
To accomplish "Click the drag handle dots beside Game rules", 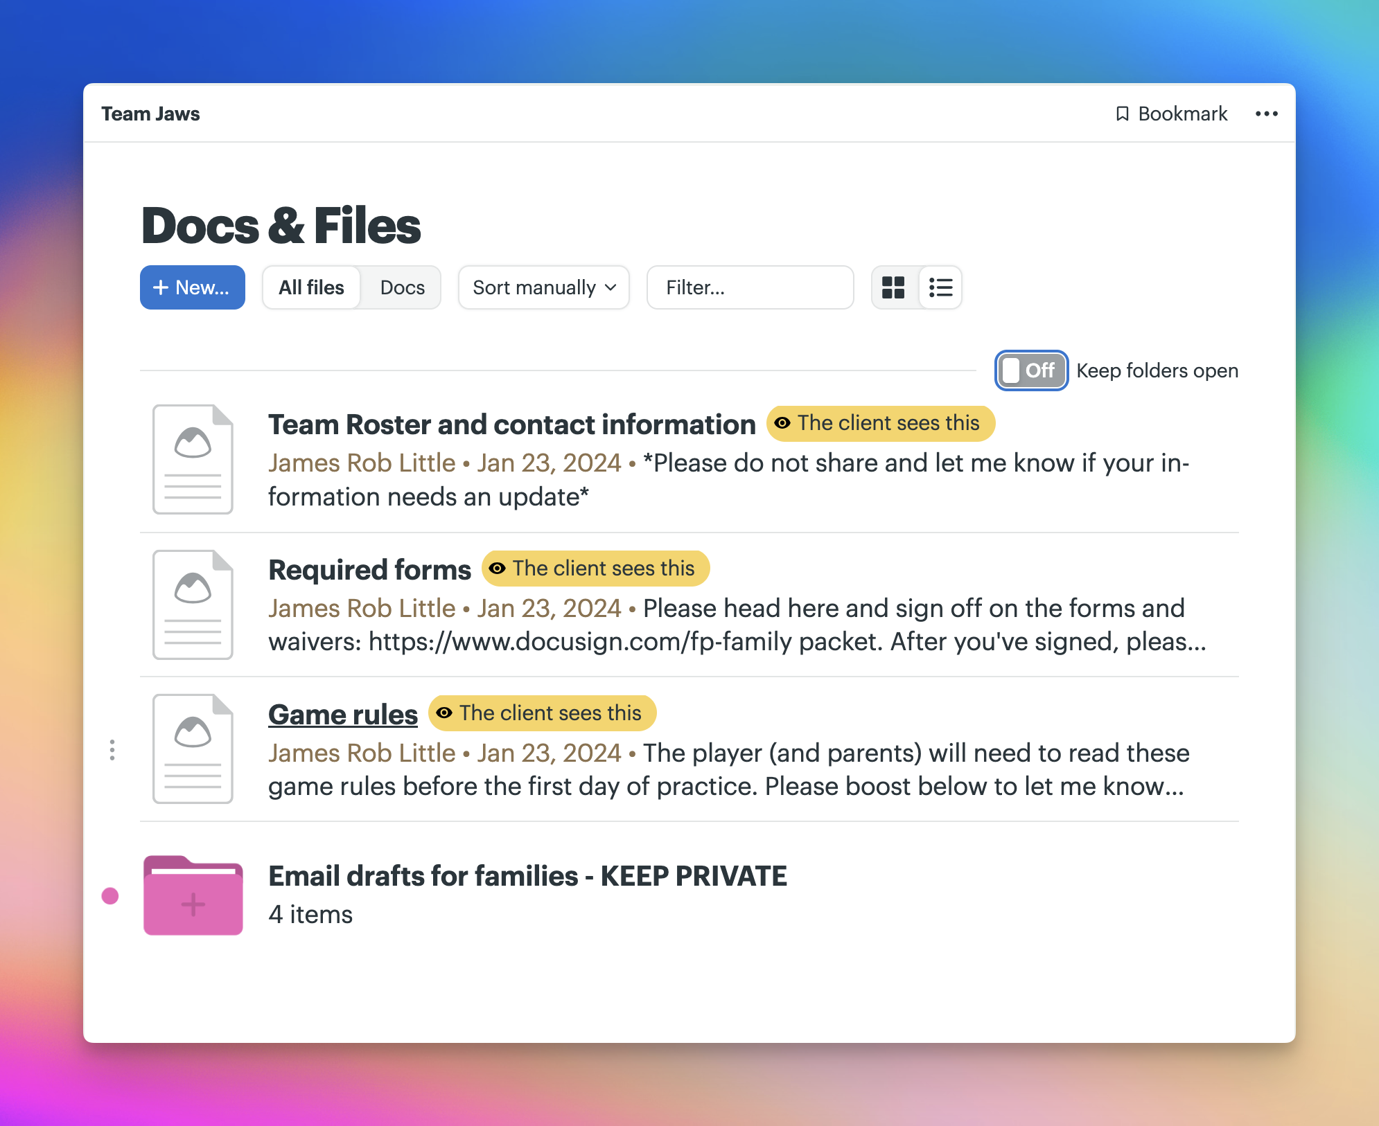I will click(x=112, y=750).
